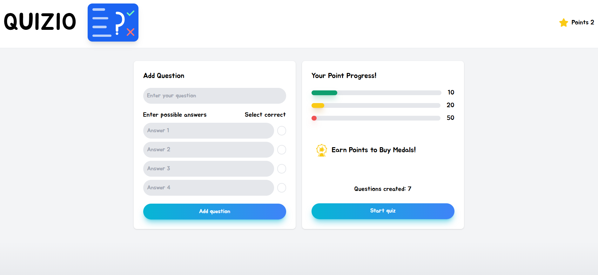Viewport: 598px width, 275px height.
Task: Click the red 50-point progress bar
Action: pyautogui.click(x=376, y=118)
